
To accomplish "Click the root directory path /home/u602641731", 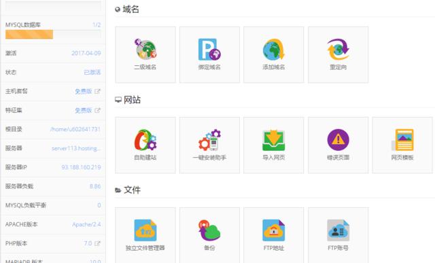I will point(75,129).
